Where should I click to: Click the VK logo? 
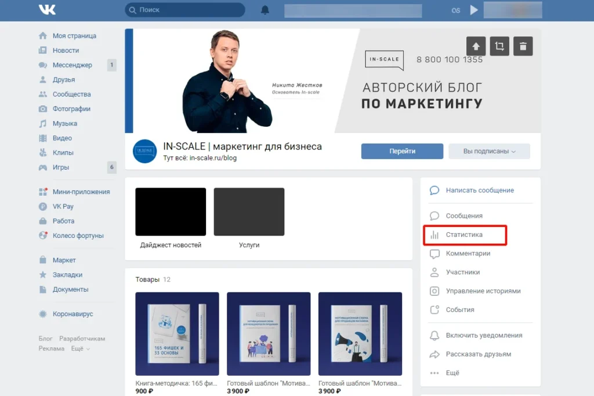[47, 10]
